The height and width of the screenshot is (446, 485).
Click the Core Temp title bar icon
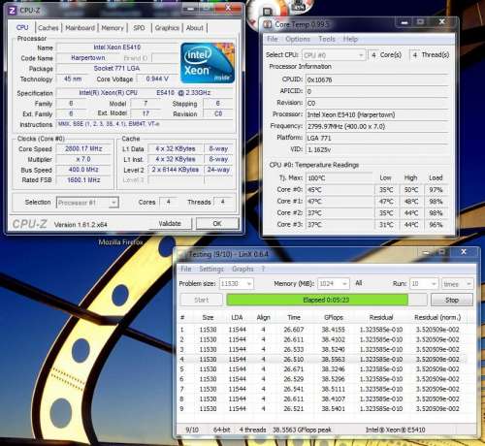tap(268, 24)
